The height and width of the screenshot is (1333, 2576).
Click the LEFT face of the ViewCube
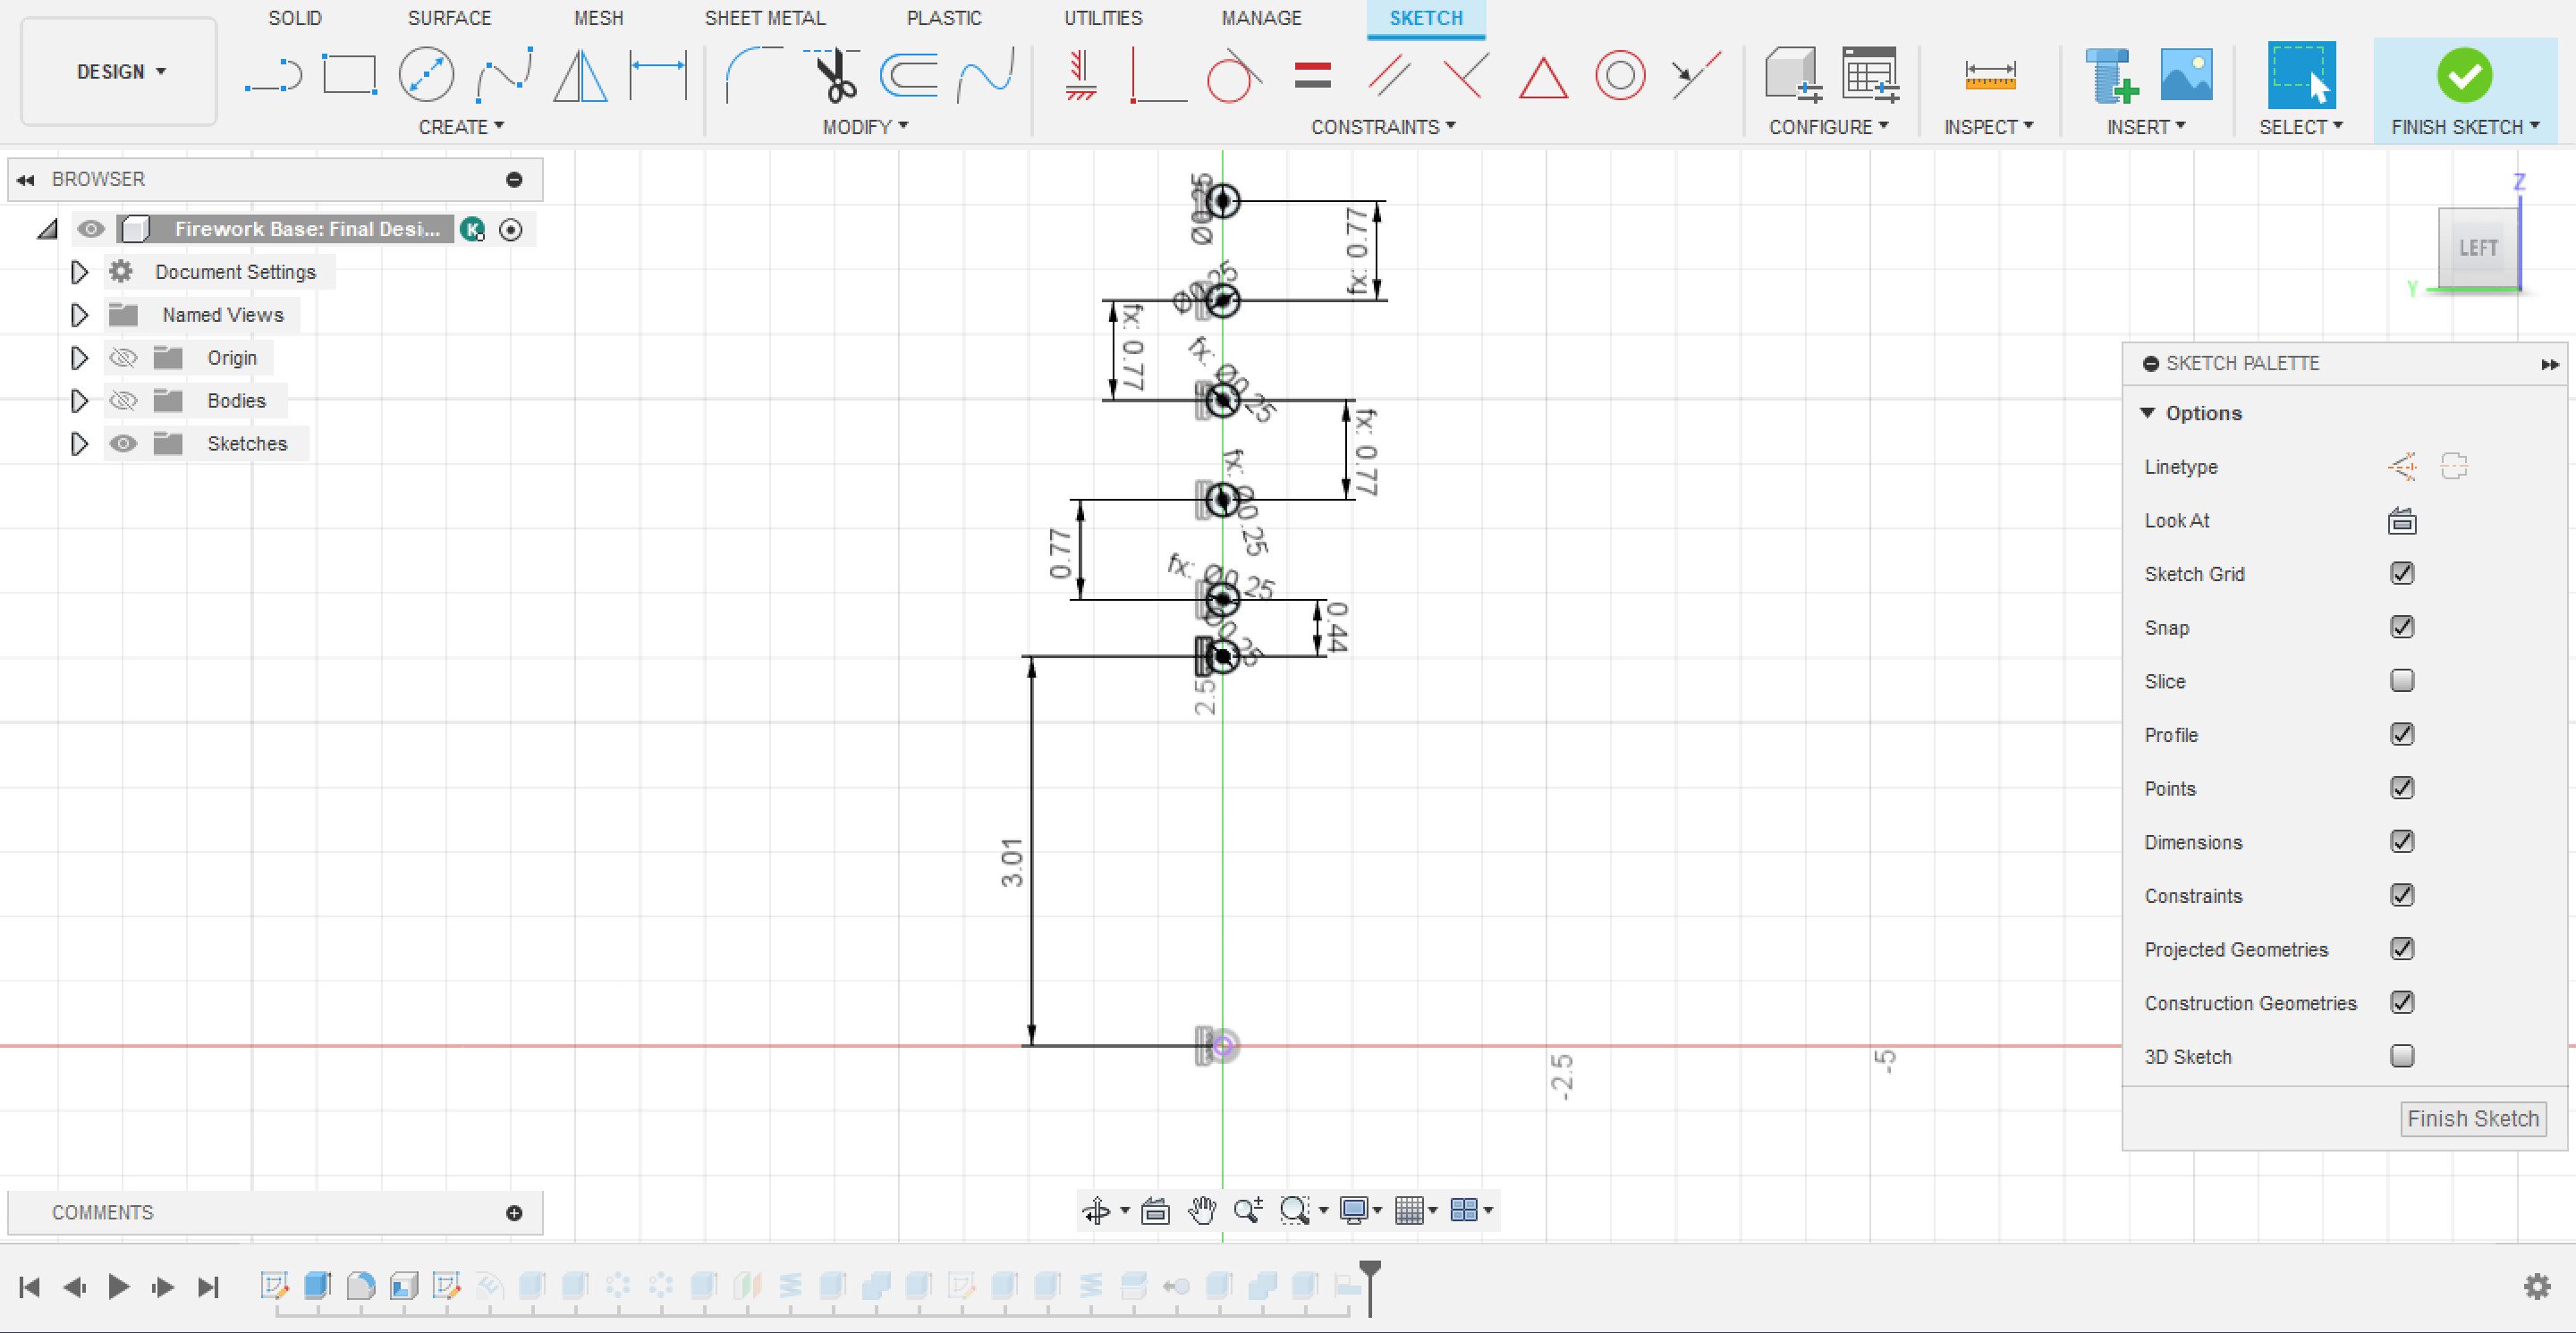click(2478, 248)
